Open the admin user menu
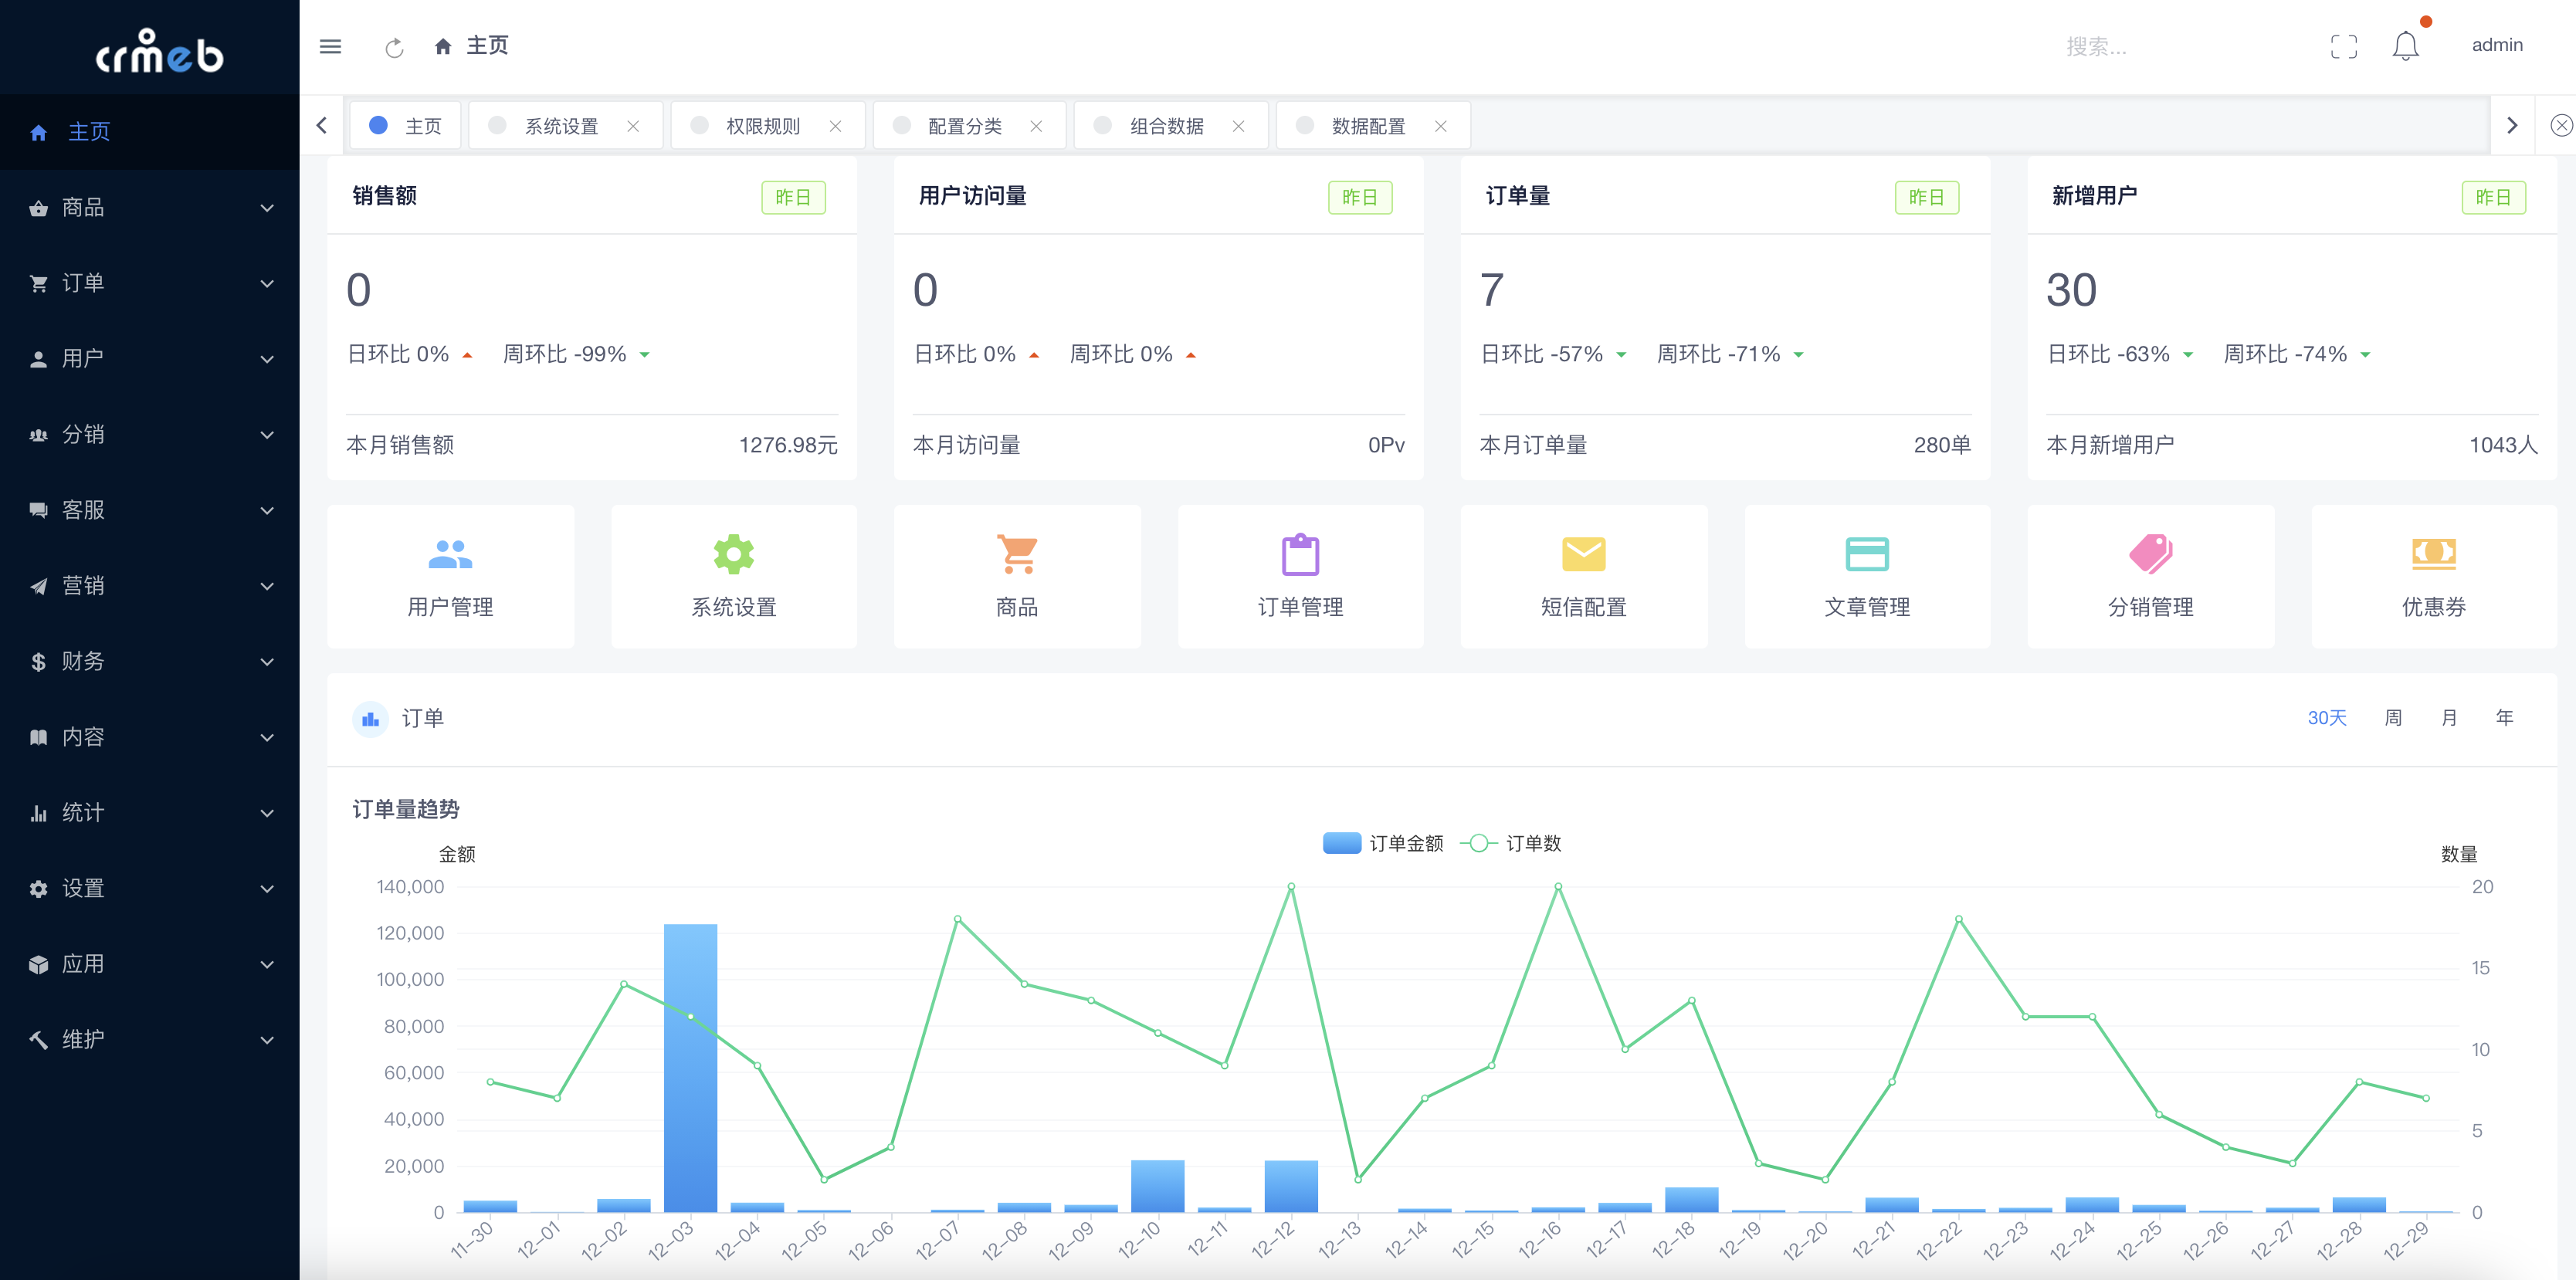 click(x=2497, y=46)
